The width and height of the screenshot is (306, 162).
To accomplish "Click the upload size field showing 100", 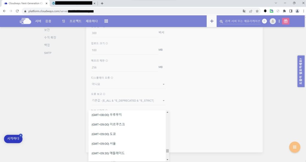I will [x=124, y=50].
